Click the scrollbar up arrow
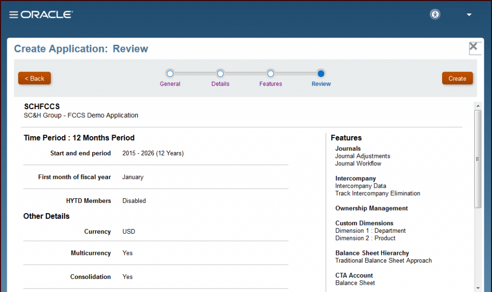 point(478,106)
